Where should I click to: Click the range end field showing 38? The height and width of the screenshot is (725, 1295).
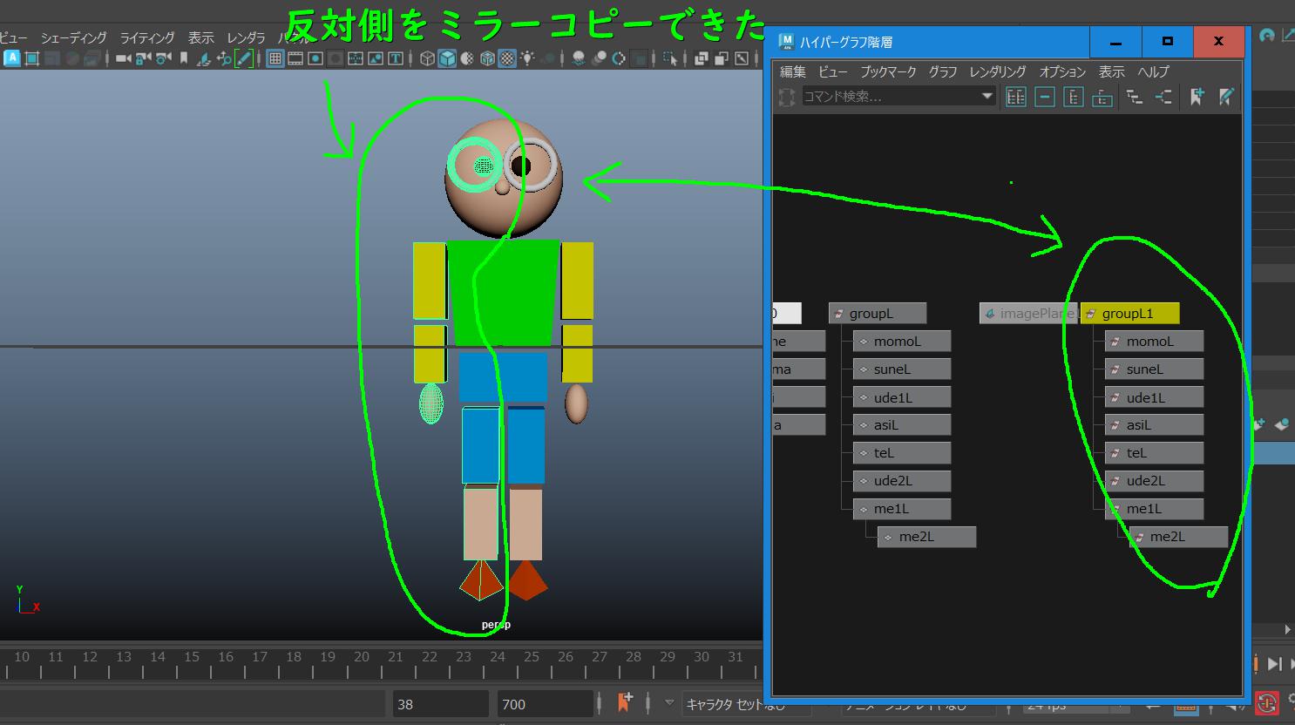coord(441,704)
